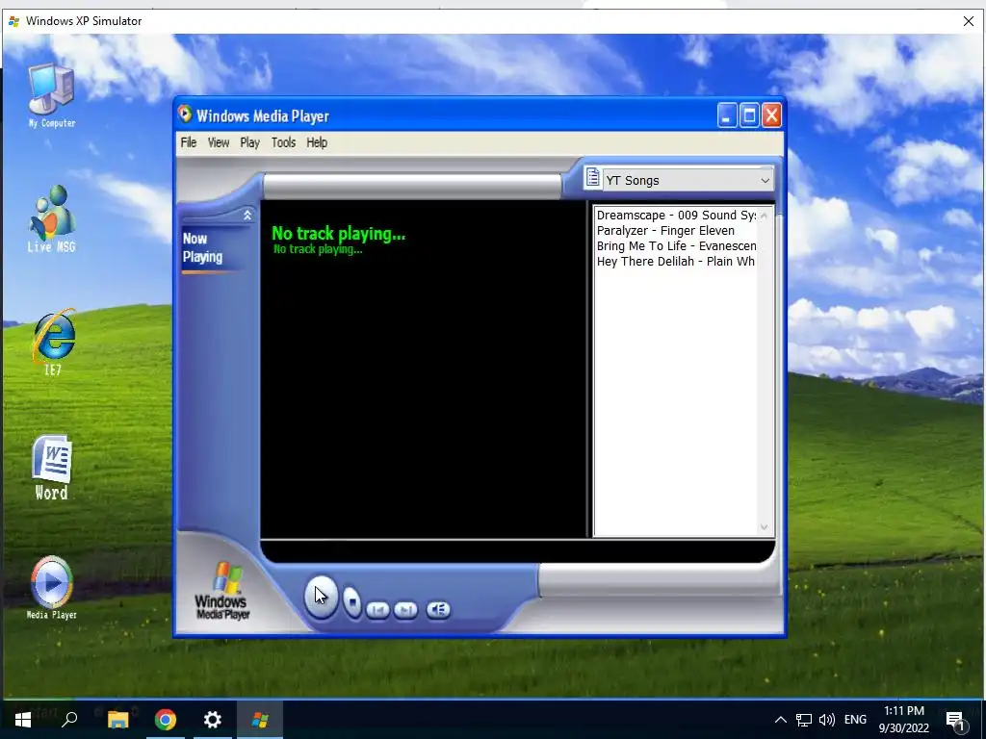986x739 pixels.
Task: Open File Explorer from the taskbar
Action: click(x=118, y=720)
